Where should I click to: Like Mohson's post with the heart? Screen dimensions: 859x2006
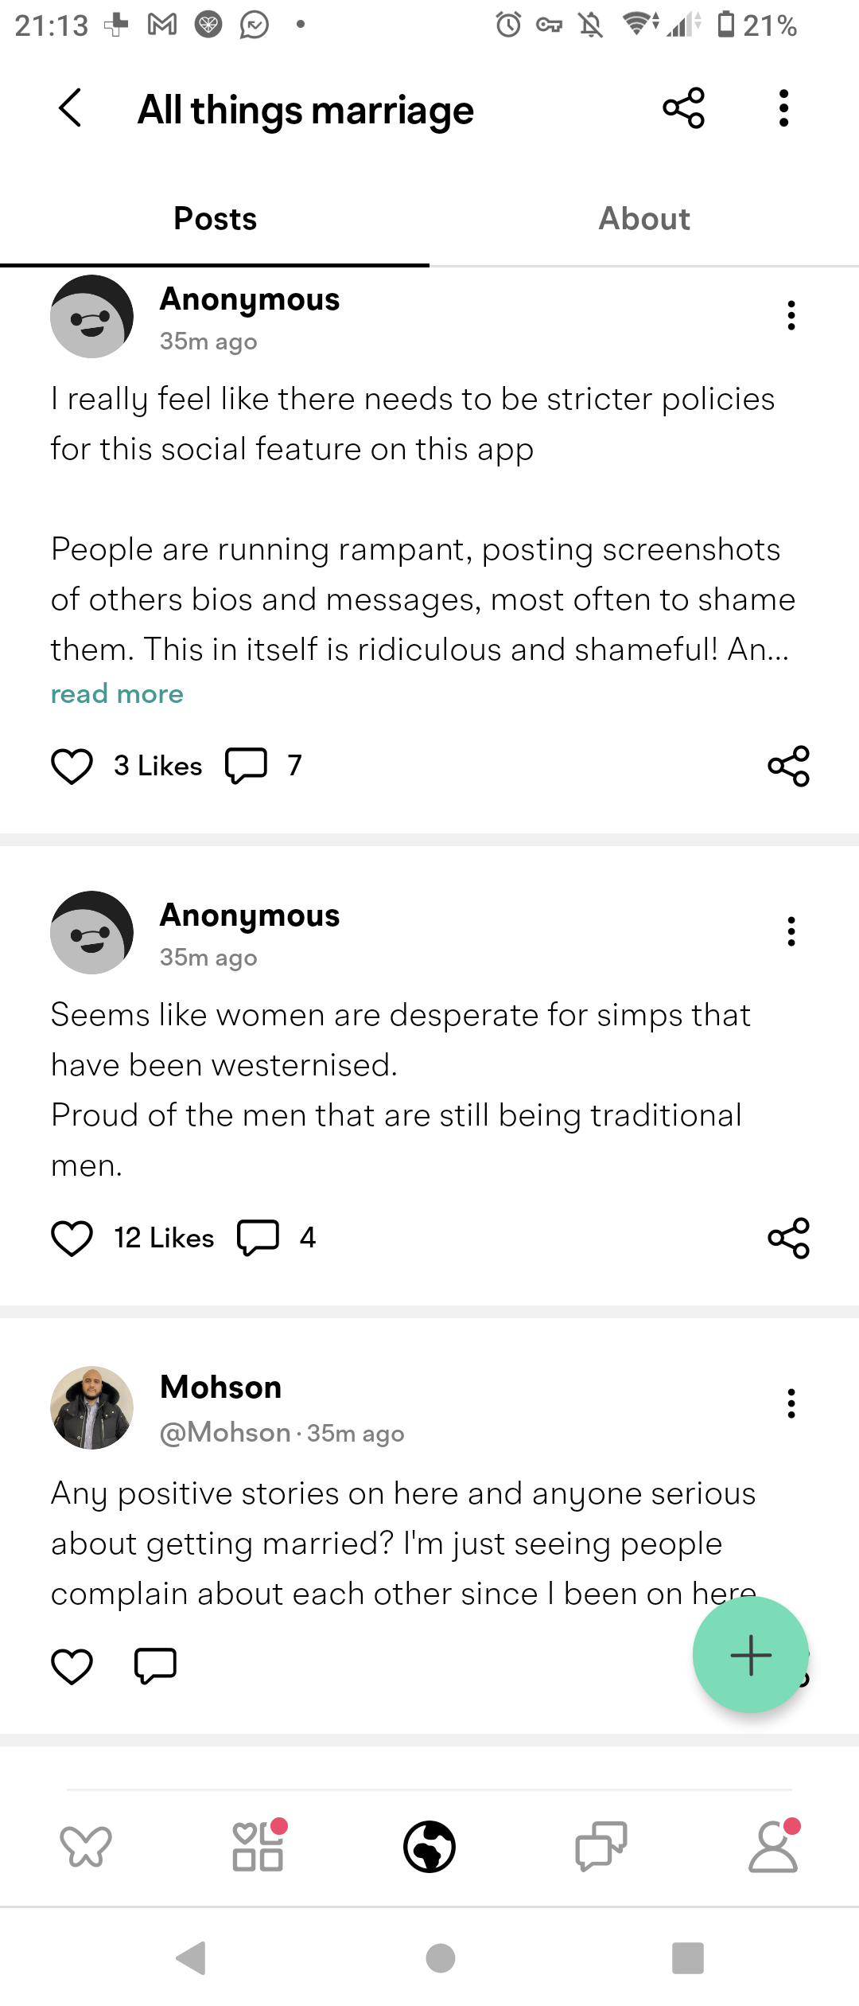tap(72, 1665)
